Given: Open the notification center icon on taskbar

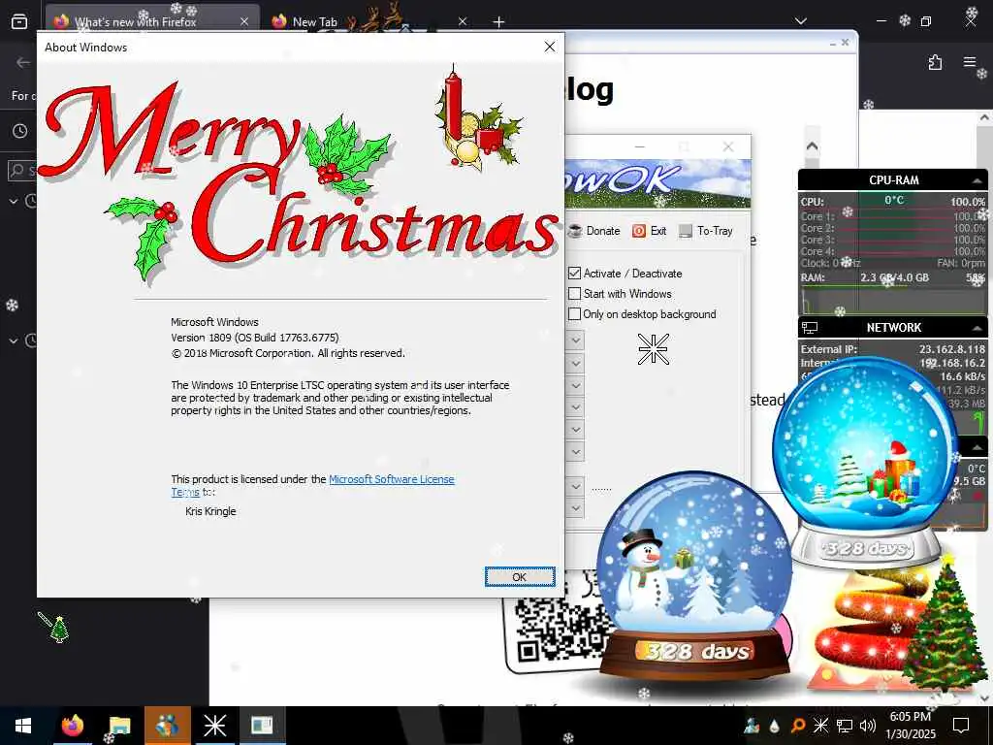Looking at the screenshot, I should 961,726.
